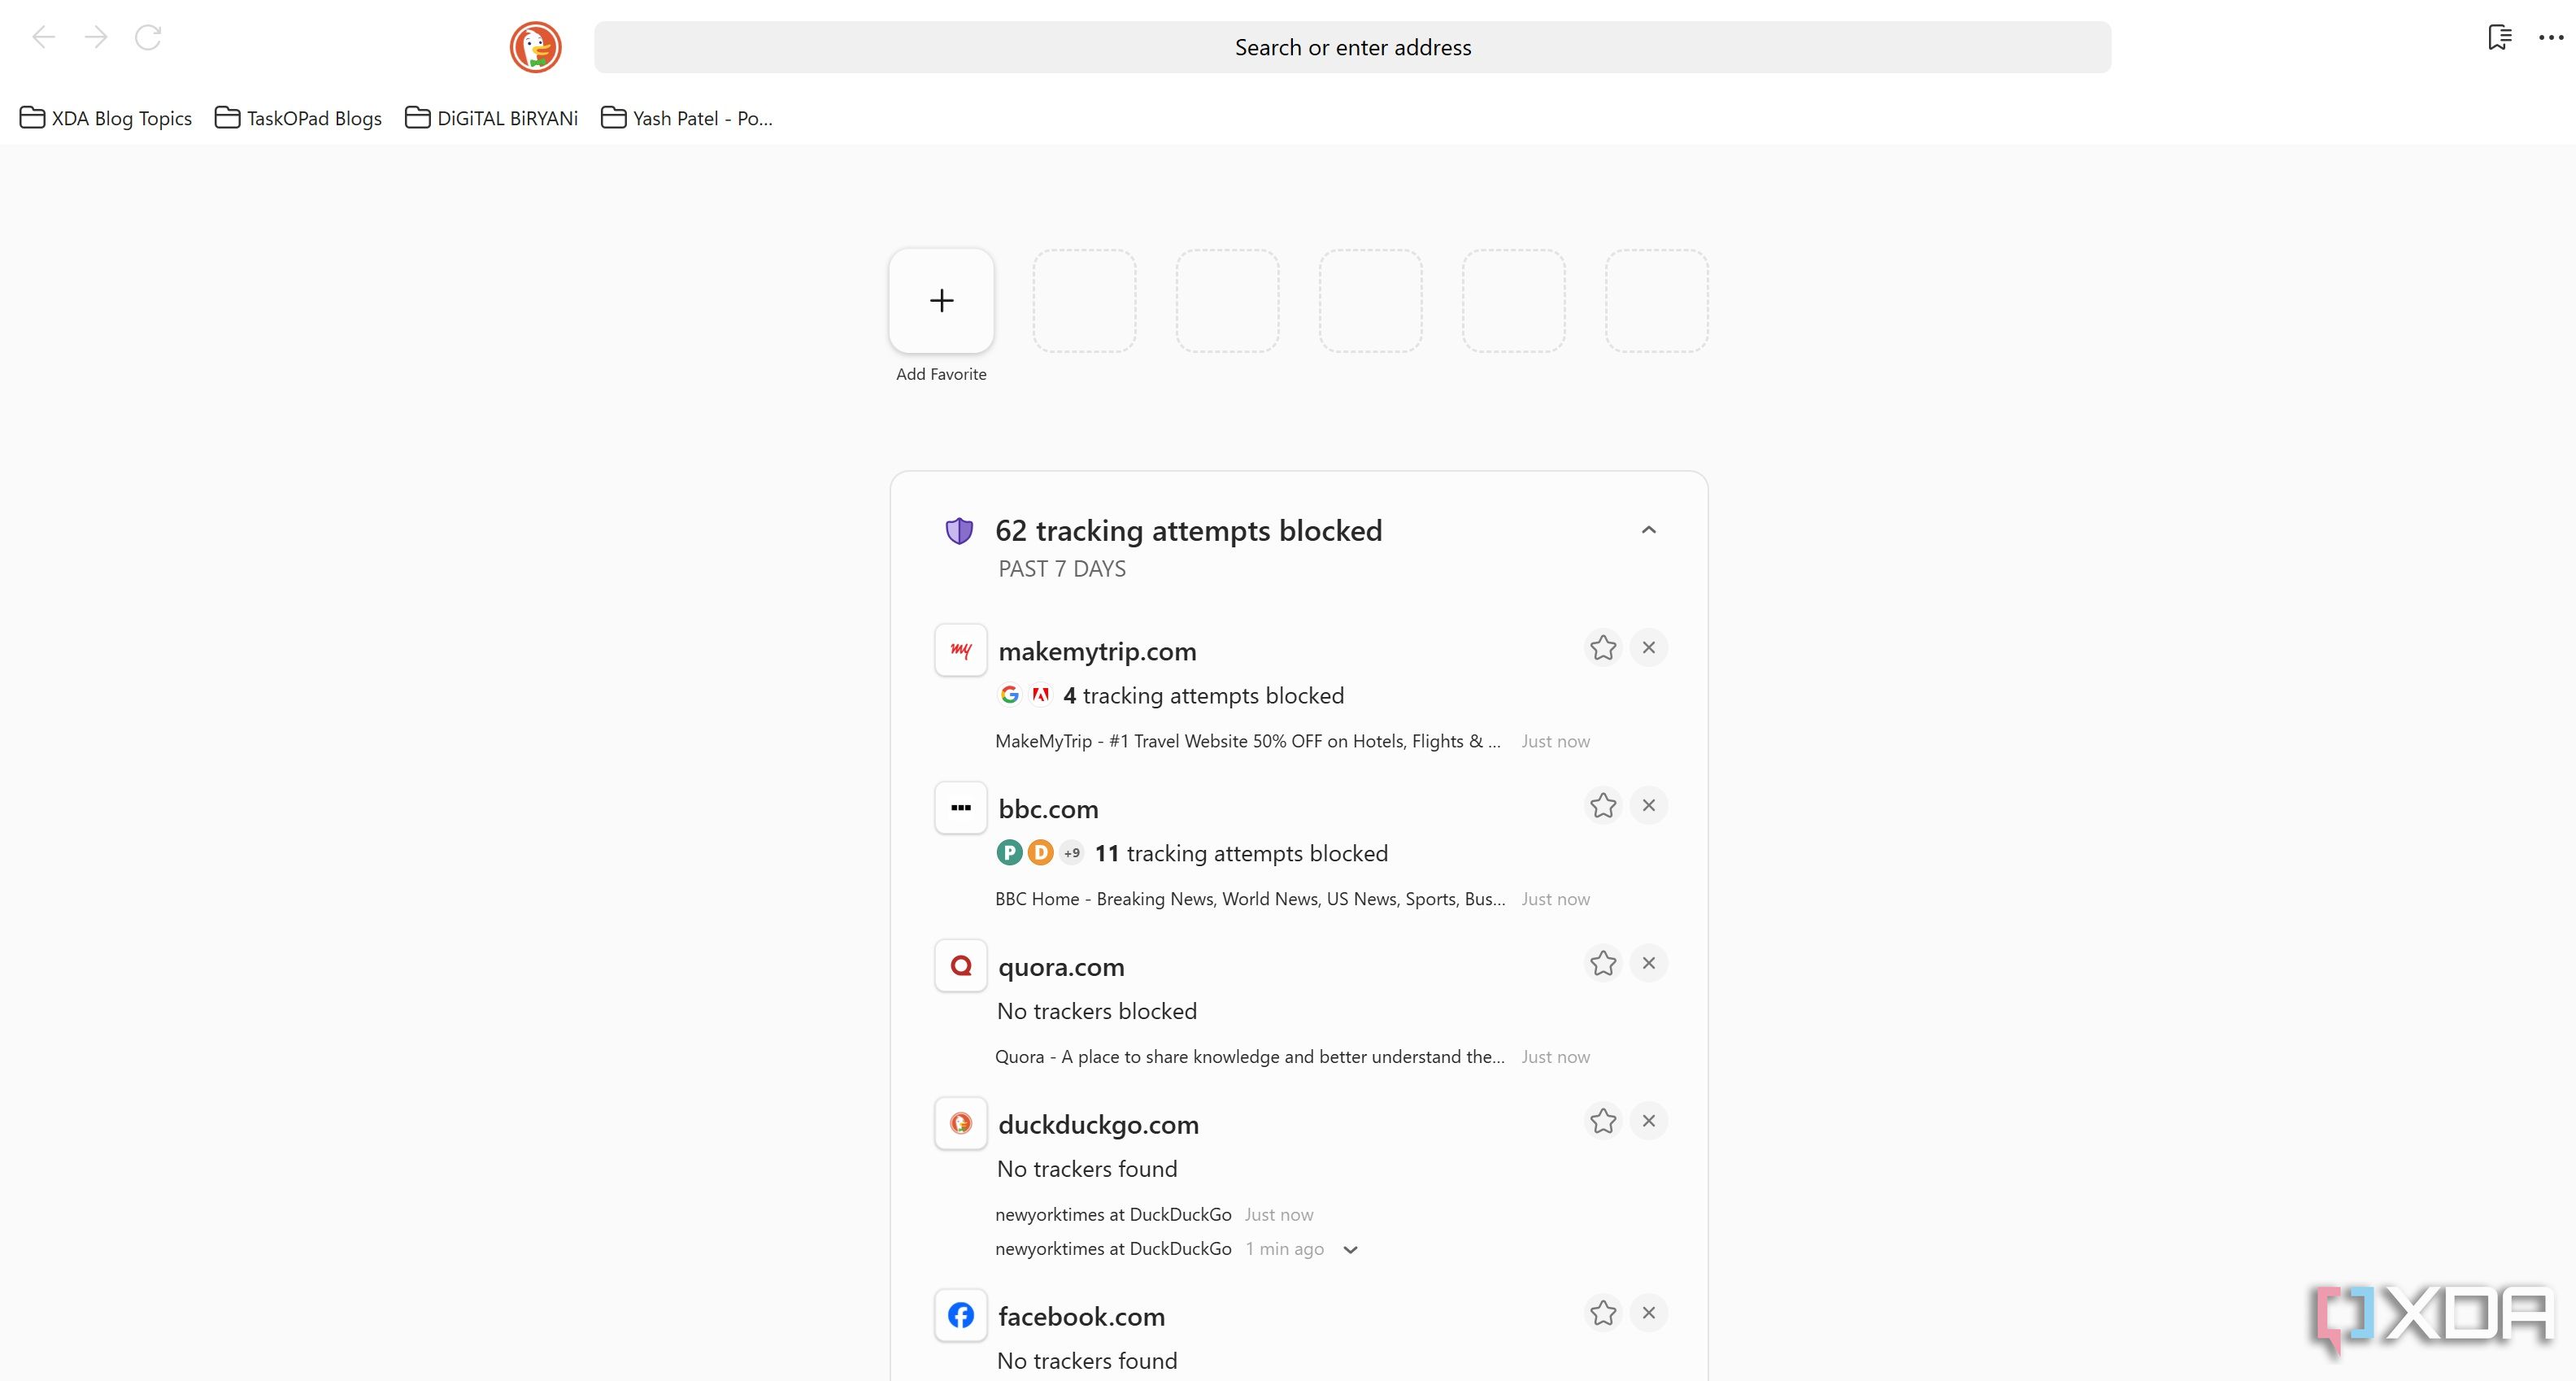Click the bbc.com favicon
Screen dimensions: 2576x1381
coord(961,808)
